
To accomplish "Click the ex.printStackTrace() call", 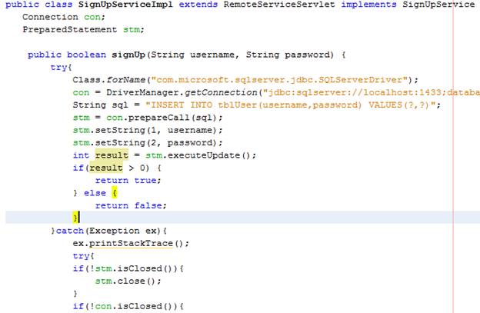I will coord(131,244).
